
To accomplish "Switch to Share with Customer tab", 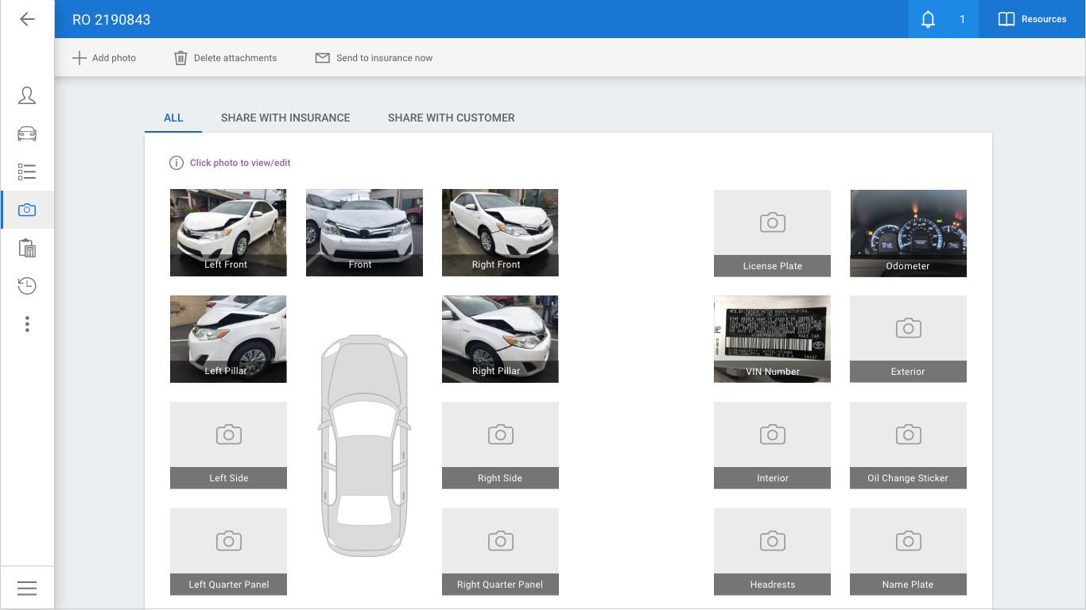I will tap(451, 118).
